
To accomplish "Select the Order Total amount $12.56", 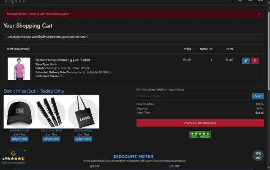I will (x=259, y=113).
